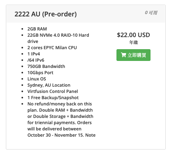The width and height of the screenshot is (172, 155).
Task: Click the Sydney, AU Location item
Action: click(49, 85)
